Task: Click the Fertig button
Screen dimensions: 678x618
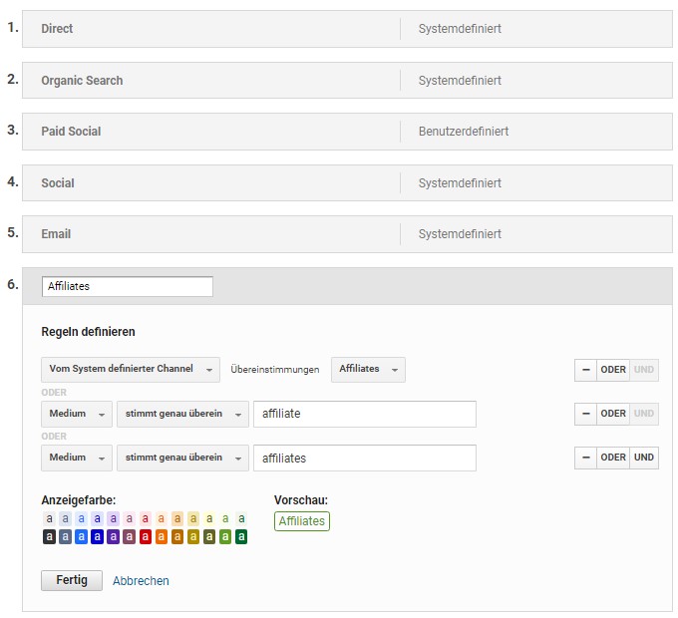Action: [x=72, y=580]
